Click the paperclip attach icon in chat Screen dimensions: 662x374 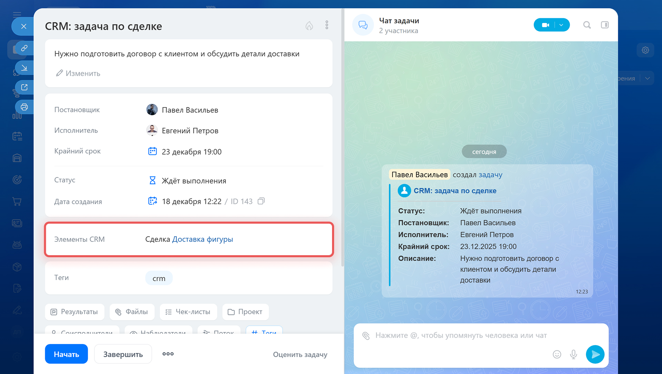pos(366,335)
